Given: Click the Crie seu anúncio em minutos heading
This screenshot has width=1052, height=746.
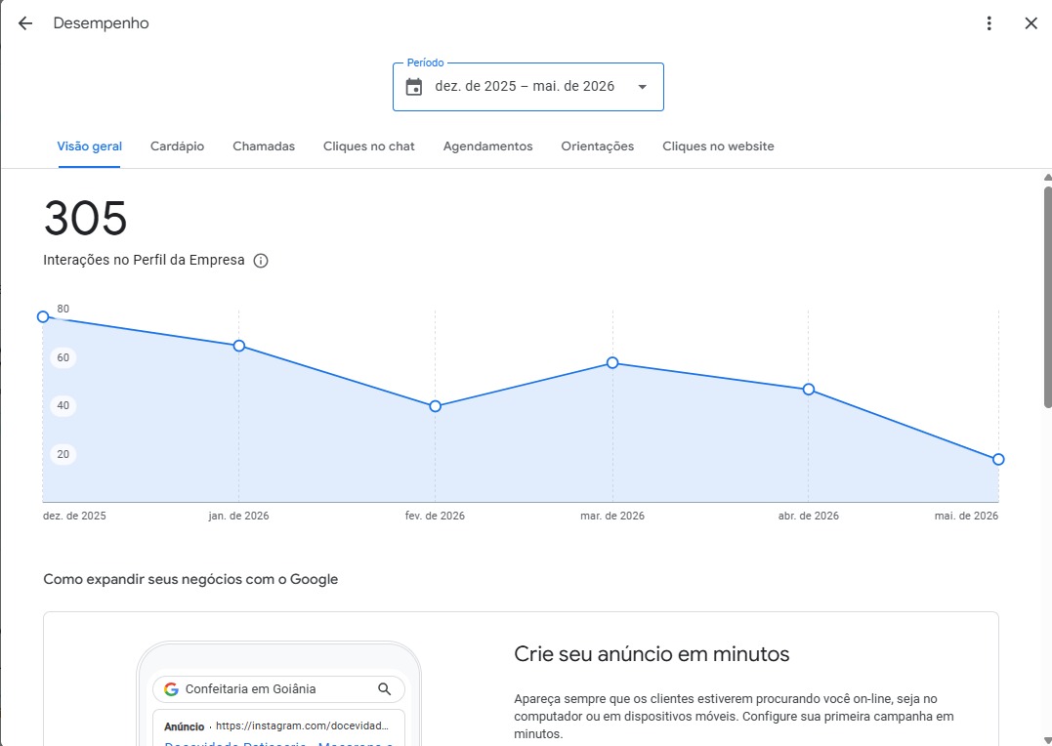Looking at the screenshot, I should click(x=652, y=654).
